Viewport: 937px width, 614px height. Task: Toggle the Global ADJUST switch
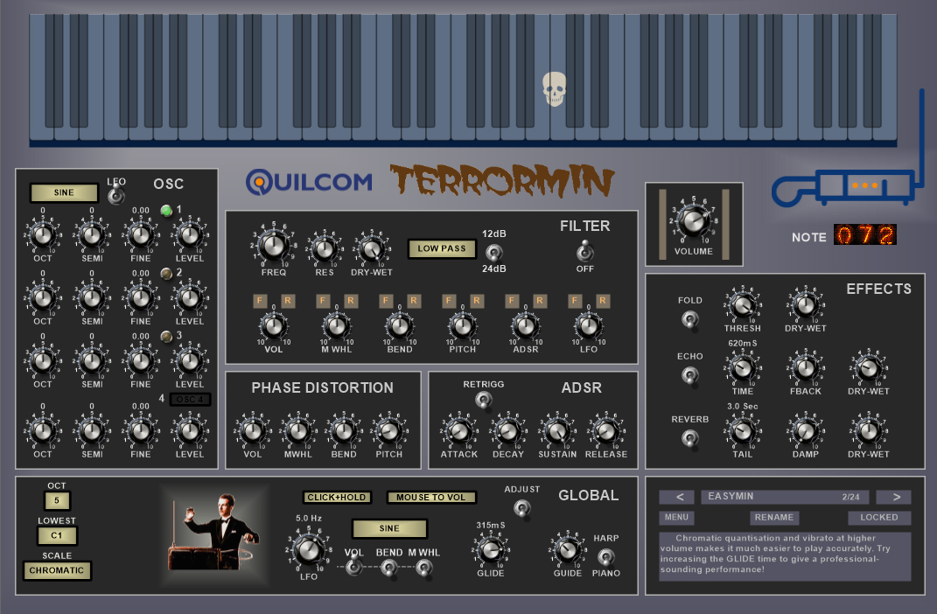pyautogui.click(x=522, y=509)
